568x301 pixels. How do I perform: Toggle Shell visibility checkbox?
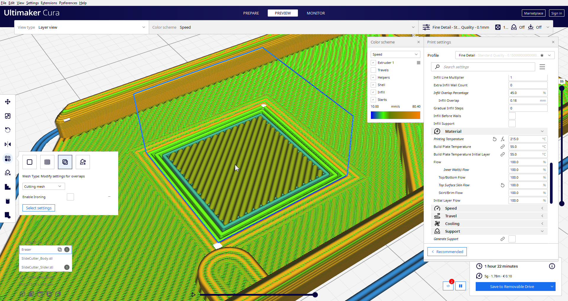pyautogui.click(x=373, y=85)
